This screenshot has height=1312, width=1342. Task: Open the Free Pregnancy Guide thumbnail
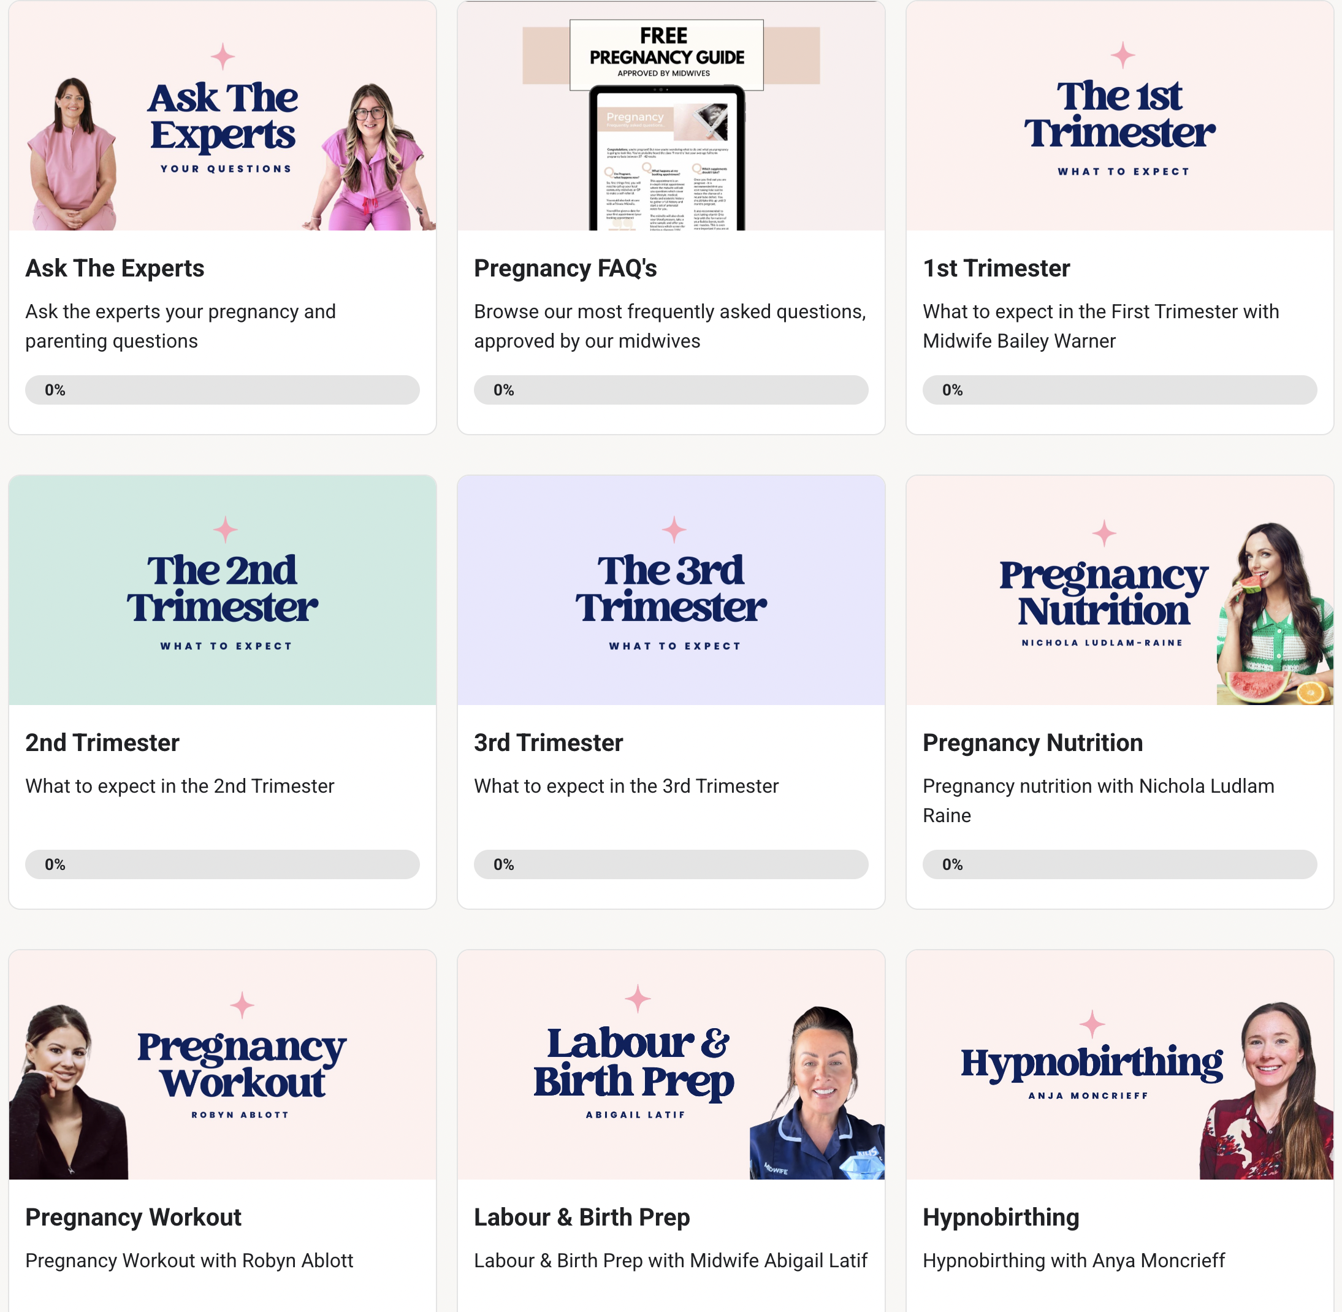coord(671,116)
